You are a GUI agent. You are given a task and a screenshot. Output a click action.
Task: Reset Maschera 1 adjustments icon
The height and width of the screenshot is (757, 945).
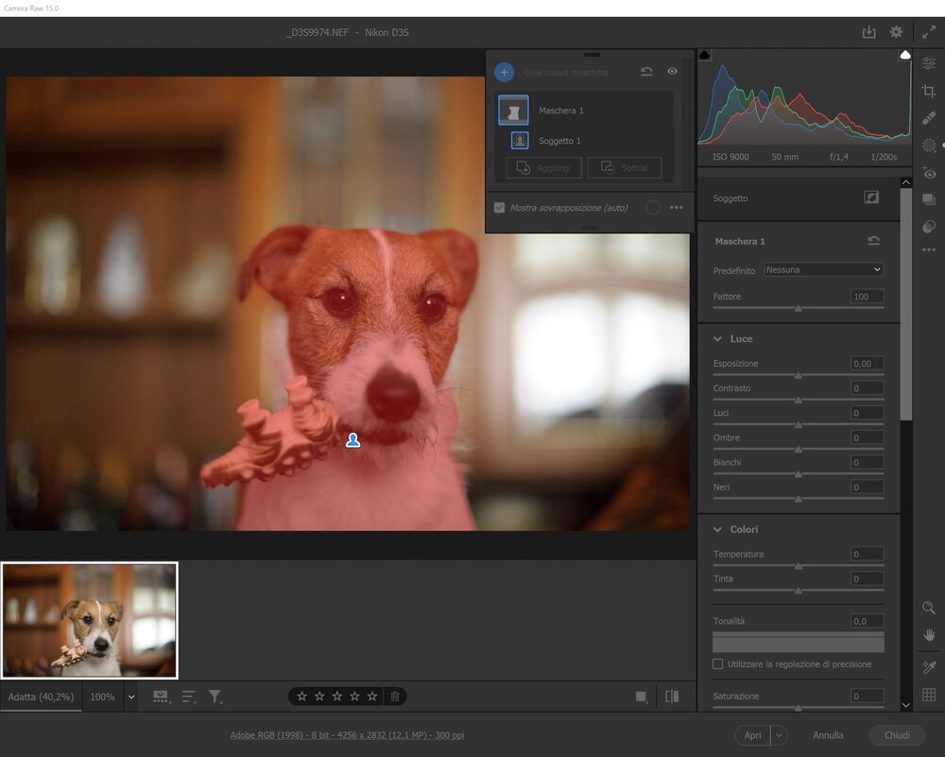pos(874,241)
